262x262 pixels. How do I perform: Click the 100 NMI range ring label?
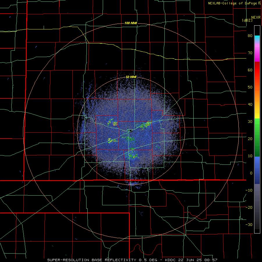pyautogui.click(x=131, y=23)
